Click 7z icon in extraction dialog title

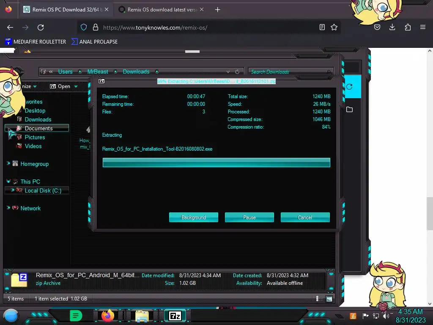pyautogui.click(x=101, y=81)
